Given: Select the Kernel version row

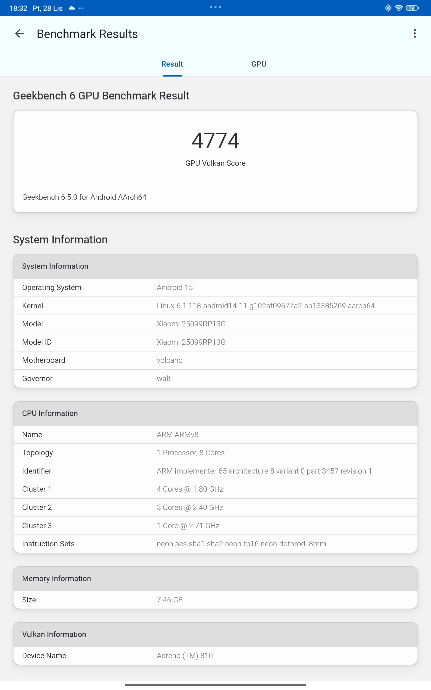Looking at the screenshot, I should tap(215, 306).
